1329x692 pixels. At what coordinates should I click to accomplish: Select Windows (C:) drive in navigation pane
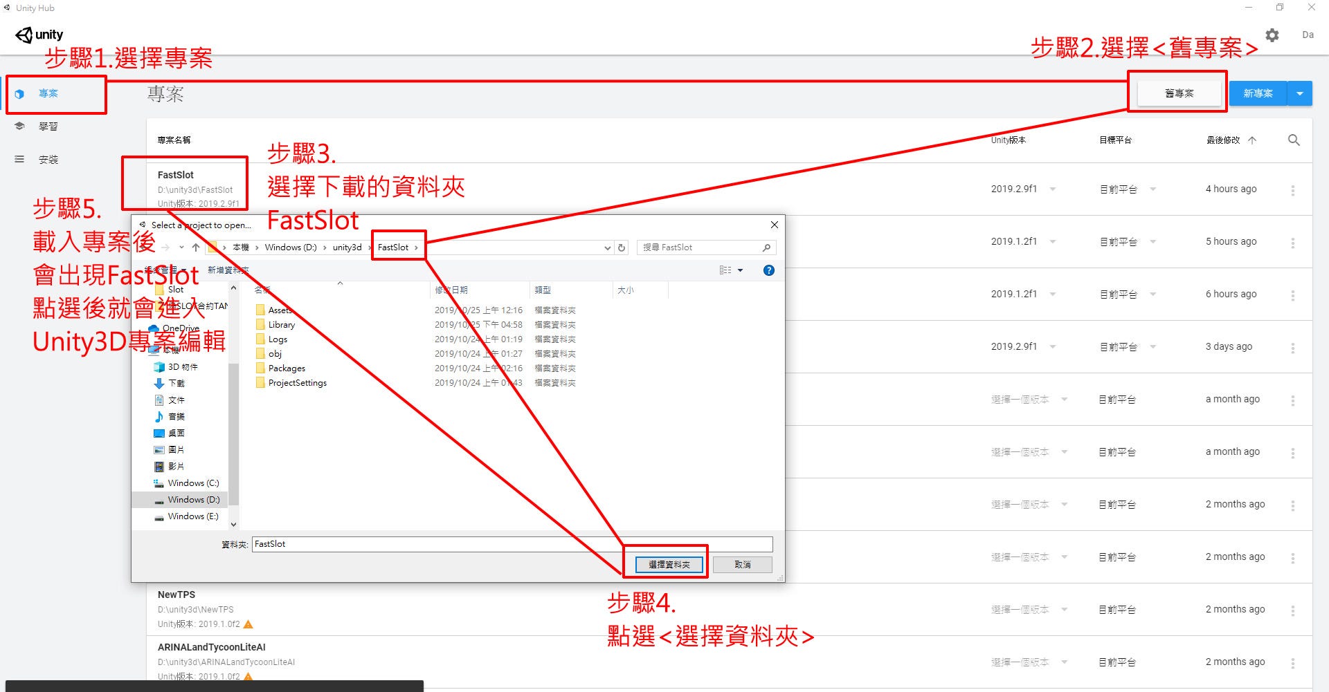coord(193,483)
